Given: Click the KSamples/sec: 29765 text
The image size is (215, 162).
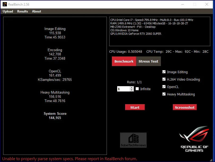Looking at the screenshot, I should click(x=55, y=80).
